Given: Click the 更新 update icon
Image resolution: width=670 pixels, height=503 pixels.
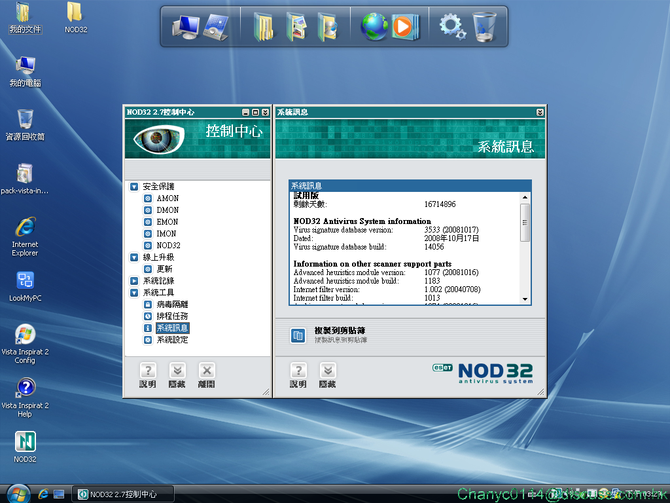Looking at the screenshot, I should pyautogui.click(x=147, y=269).
